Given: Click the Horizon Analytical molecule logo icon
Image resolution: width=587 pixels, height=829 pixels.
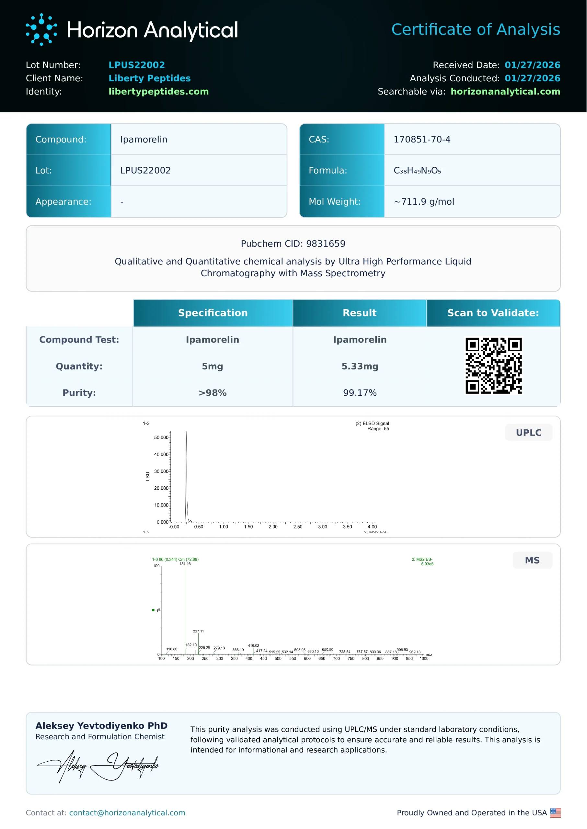Looking at the screenshot, I should click(x=41, y=29).
